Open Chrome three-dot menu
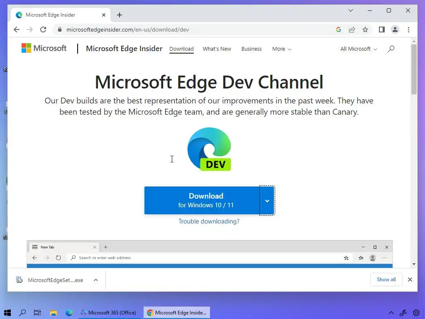This screenshot has width=425, height=319. [408, 29]
